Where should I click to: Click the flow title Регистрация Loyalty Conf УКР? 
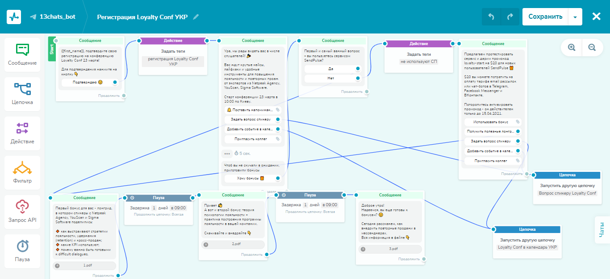(x=142, y=17)
